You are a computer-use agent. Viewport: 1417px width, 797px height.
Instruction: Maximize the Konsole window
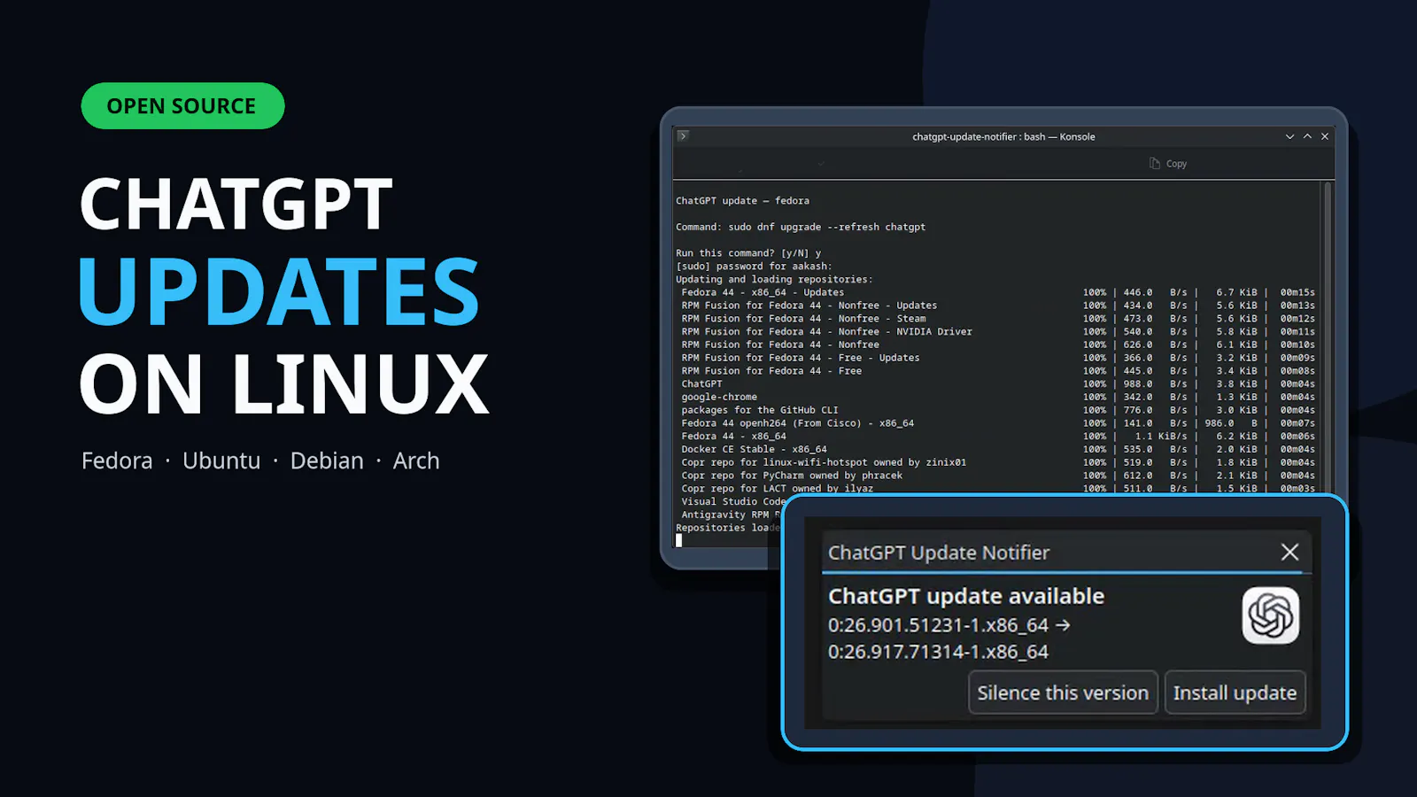point(1307,136)
